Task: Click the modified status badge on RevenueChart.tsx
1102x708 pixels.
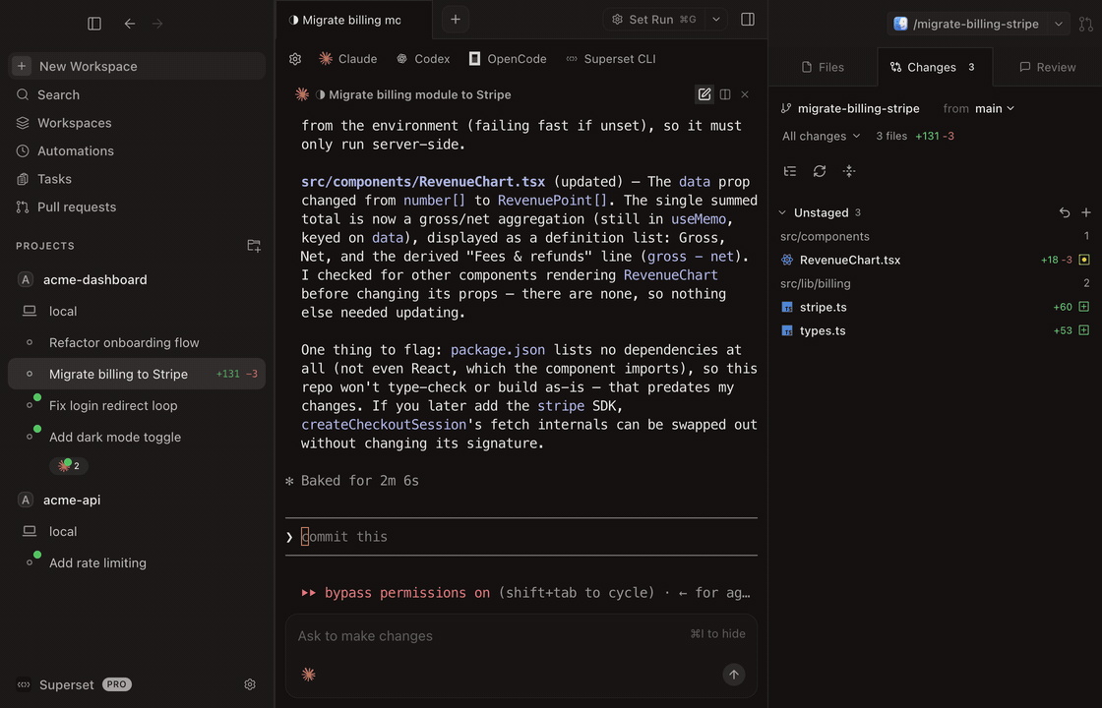Action: (1083, 260)
